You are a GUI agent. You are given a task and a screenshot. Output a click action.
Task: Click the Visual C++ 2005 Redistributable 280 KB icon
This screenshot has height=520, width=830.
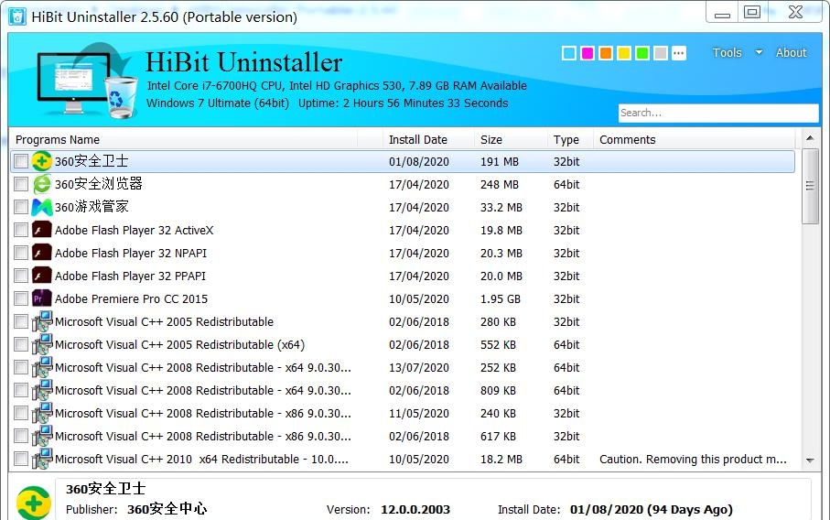(x=41, y=321)
